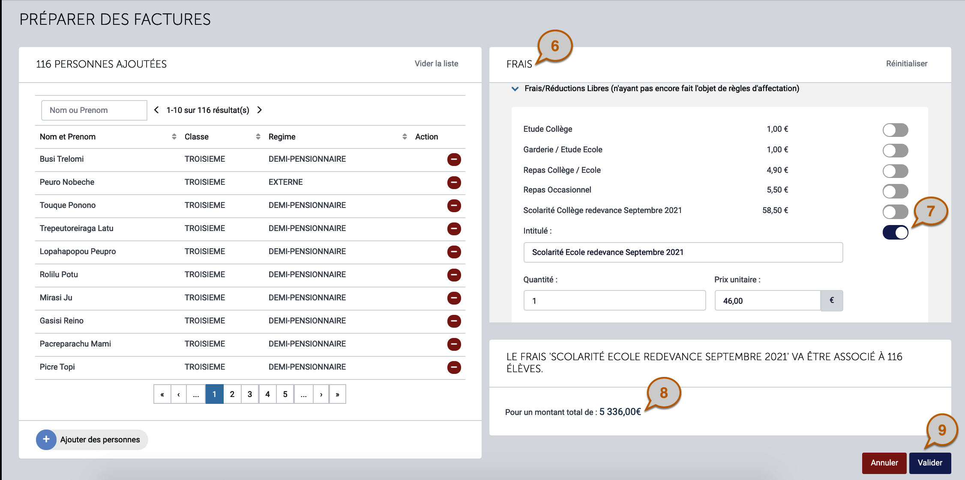Viewport: 965px width, 480px height.
Task: Click the Prix unitaire input field
Action: 767,301
